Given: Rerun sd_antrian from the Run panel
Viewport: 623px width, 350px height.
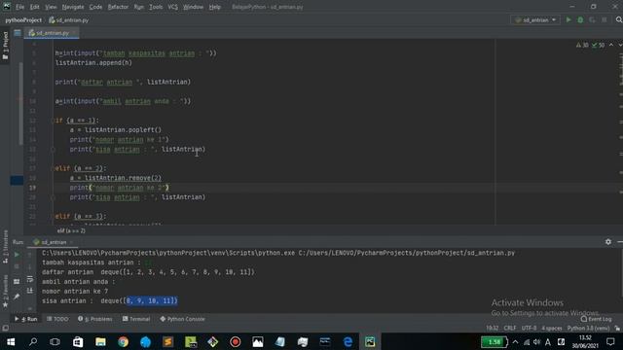Looking at the screenshot, I should (17, 255).
